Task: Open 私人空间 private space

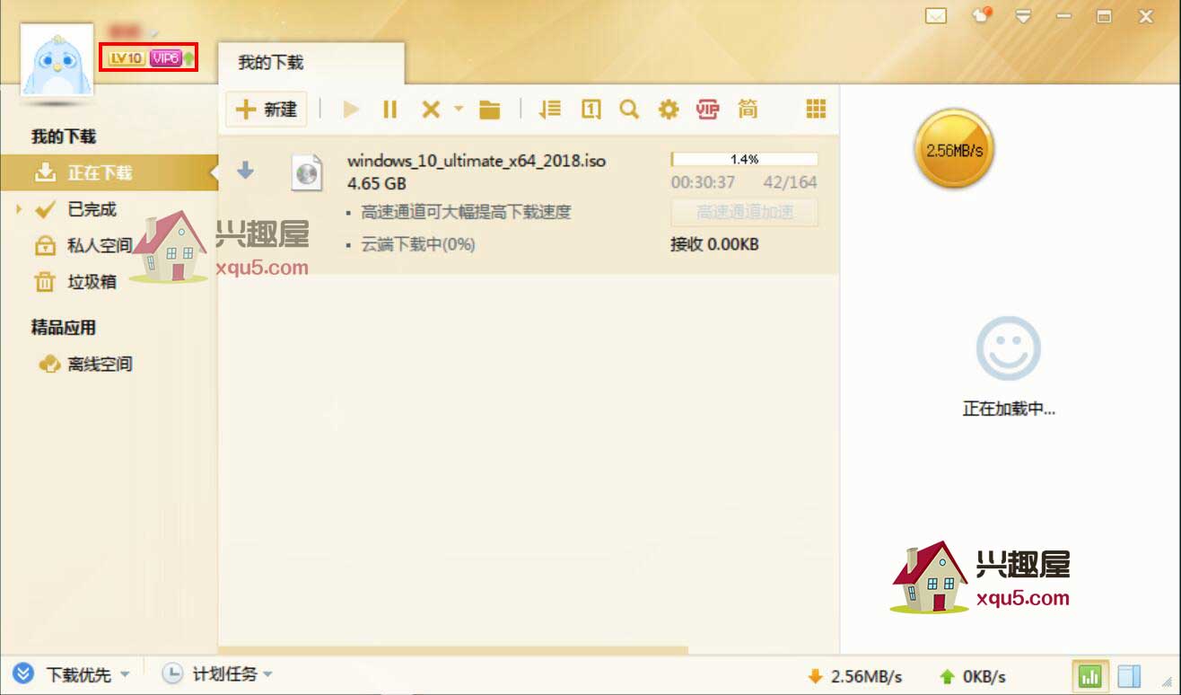Action: (x=100, y=245)
